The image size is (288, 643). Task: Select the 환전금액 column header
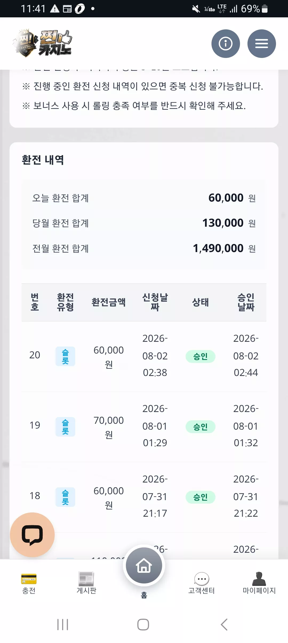109,302
